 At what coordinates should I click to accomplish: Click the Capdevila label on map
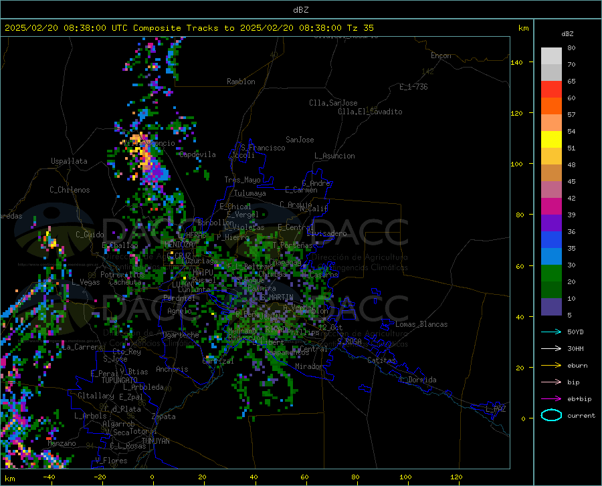pos(197,154)
